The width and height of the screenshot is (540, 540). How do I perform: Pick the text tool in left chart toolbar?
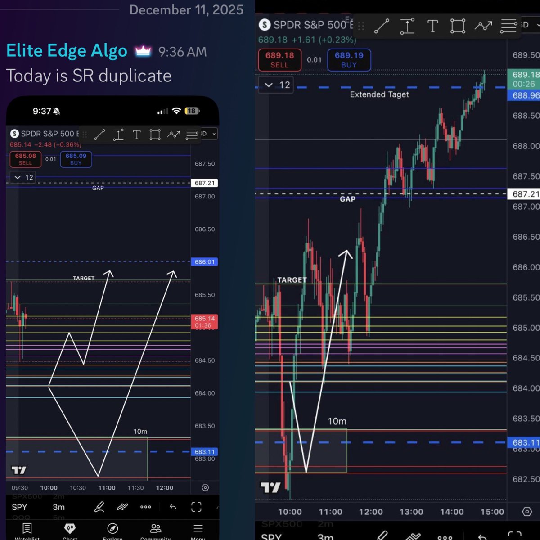coord(137,134)
